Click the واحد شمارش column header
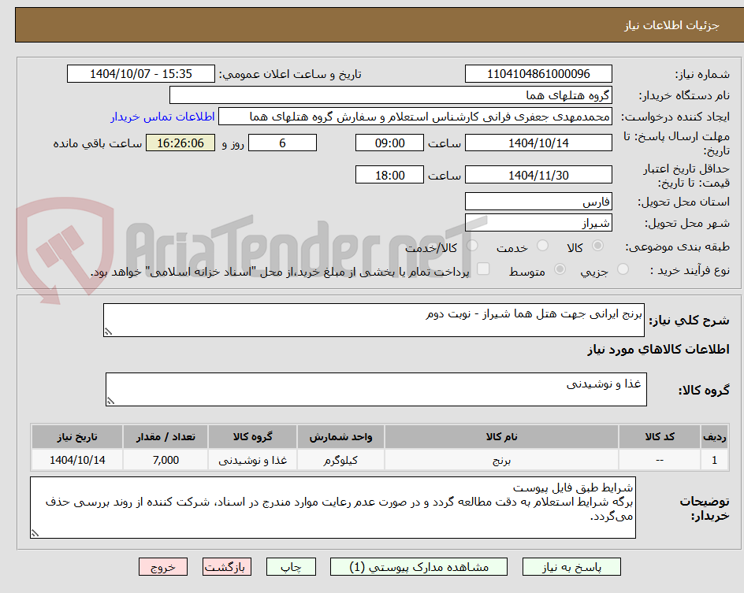Screen dimensions: 744x593 coord(340,436)
